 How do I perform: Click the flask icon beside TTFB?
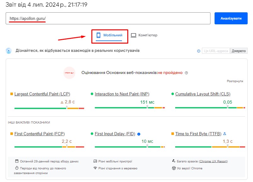(x=225, y=134)
